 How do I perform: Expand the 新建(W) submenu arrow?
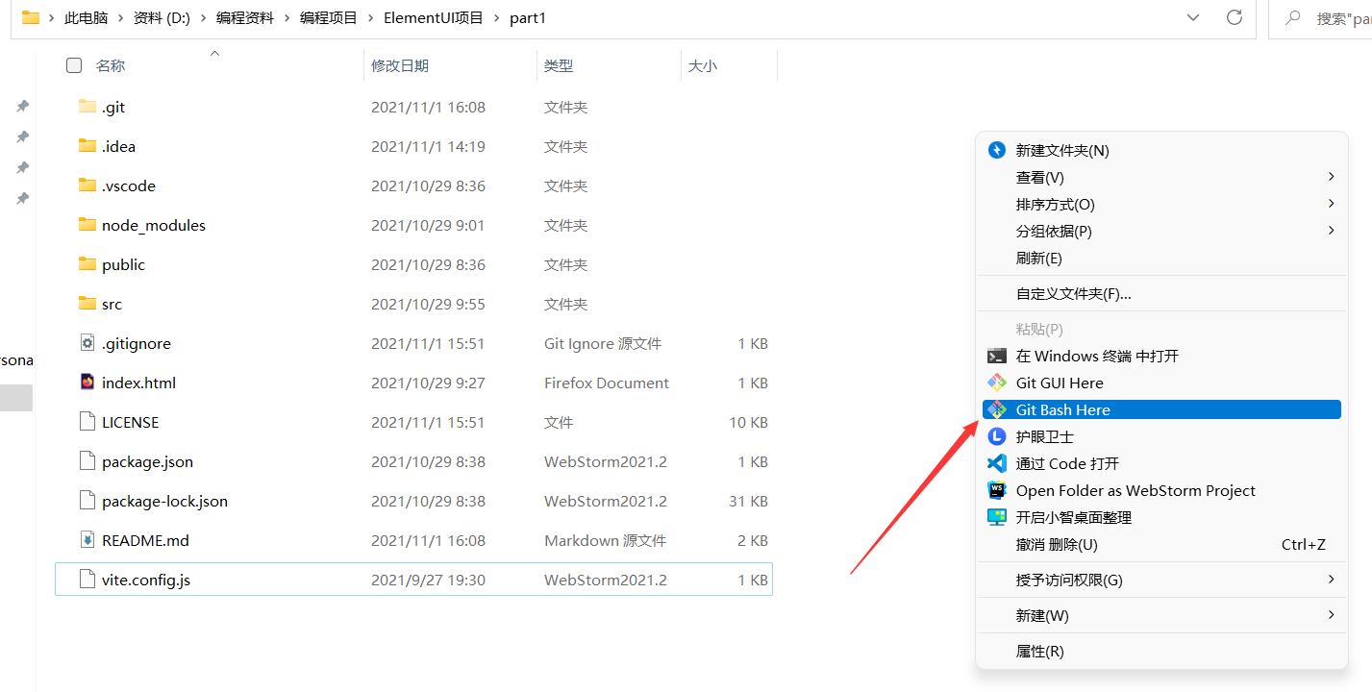point(1332,615)
